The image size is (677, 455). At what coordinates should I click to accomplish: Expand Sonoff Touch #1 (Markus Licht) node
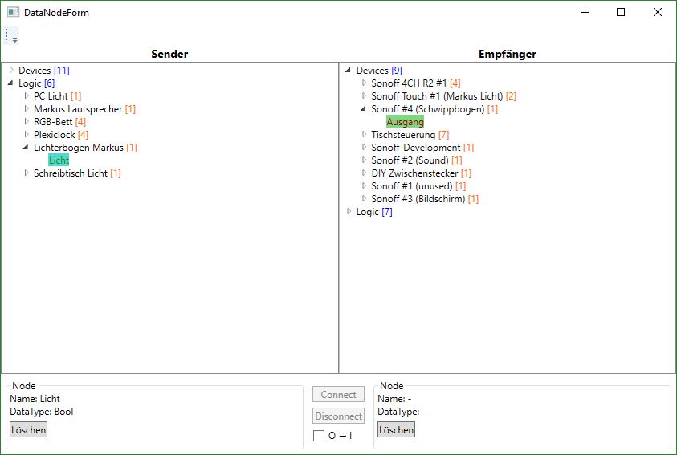[x=365, y=95]
